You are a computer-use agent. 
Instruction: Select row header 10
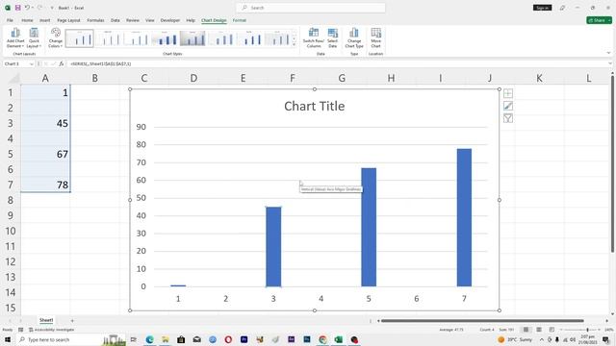(11, 231)
